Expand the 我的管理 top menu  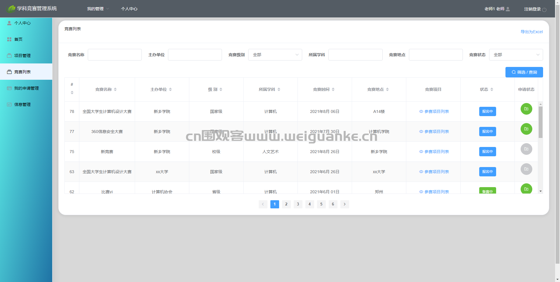[x=98, y=9]
